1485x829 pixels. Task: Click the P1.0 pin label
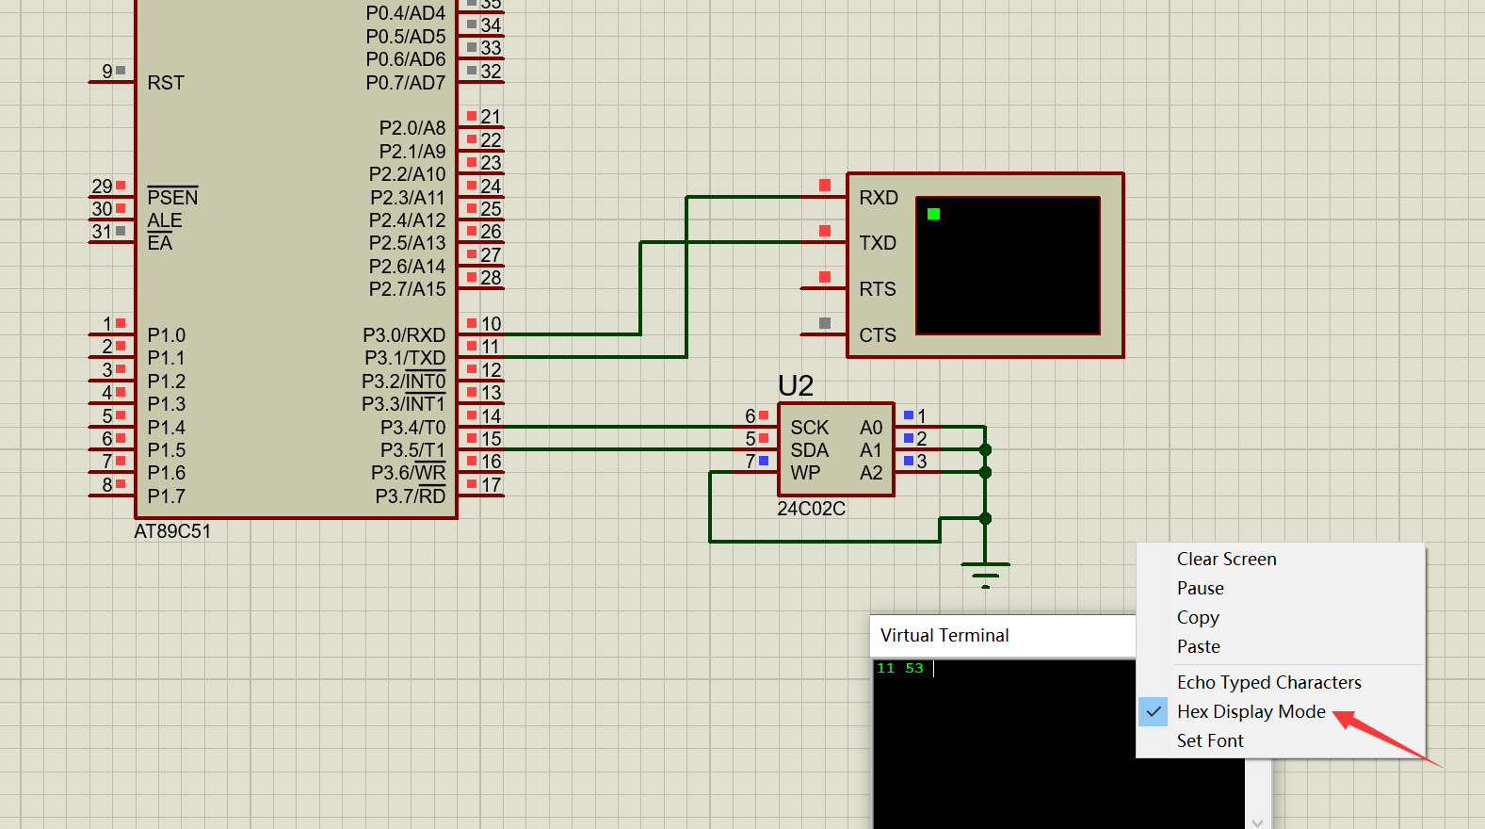[167, 335]
